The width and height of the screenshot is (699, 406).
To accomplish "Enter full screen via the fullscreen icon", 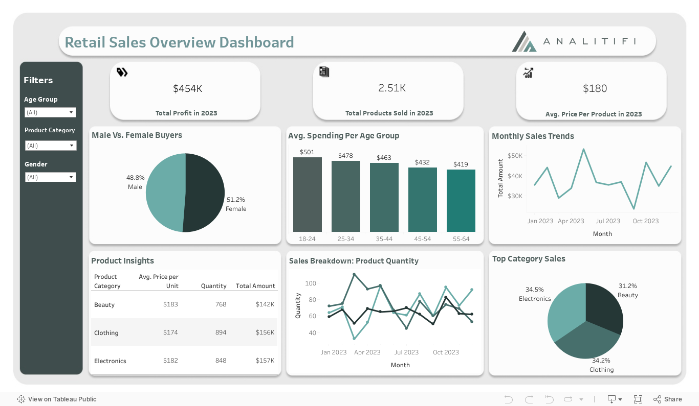I will click(x=638, y=399).
